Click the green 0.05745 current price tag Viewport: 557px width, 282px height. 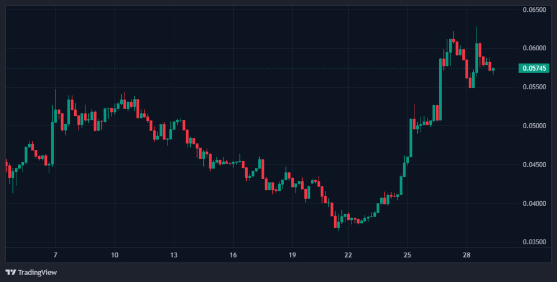pos(534,68)
